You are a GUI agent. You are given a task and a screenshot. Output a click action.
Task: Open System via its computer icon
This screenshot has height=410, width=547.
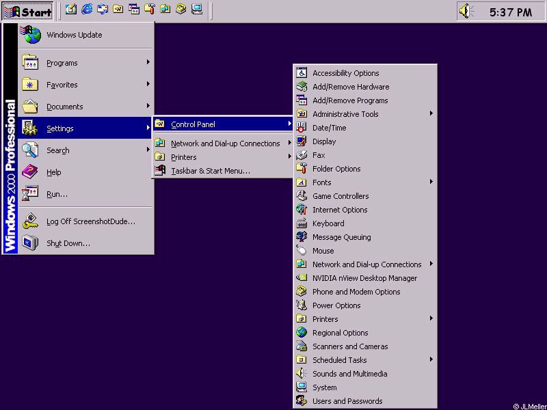[x=302, y=387]
